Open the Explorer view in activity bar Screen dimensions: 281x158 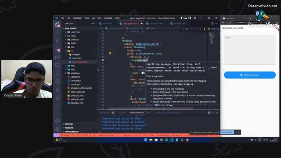tap(58, 25)
